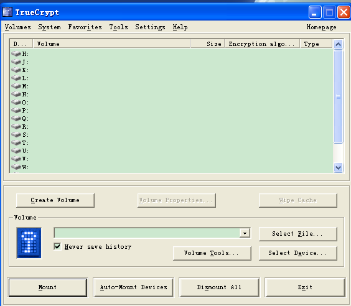The image size is (351, 306).
Task: Click the scrollbar down arrow in drive list
Action: 338,167
